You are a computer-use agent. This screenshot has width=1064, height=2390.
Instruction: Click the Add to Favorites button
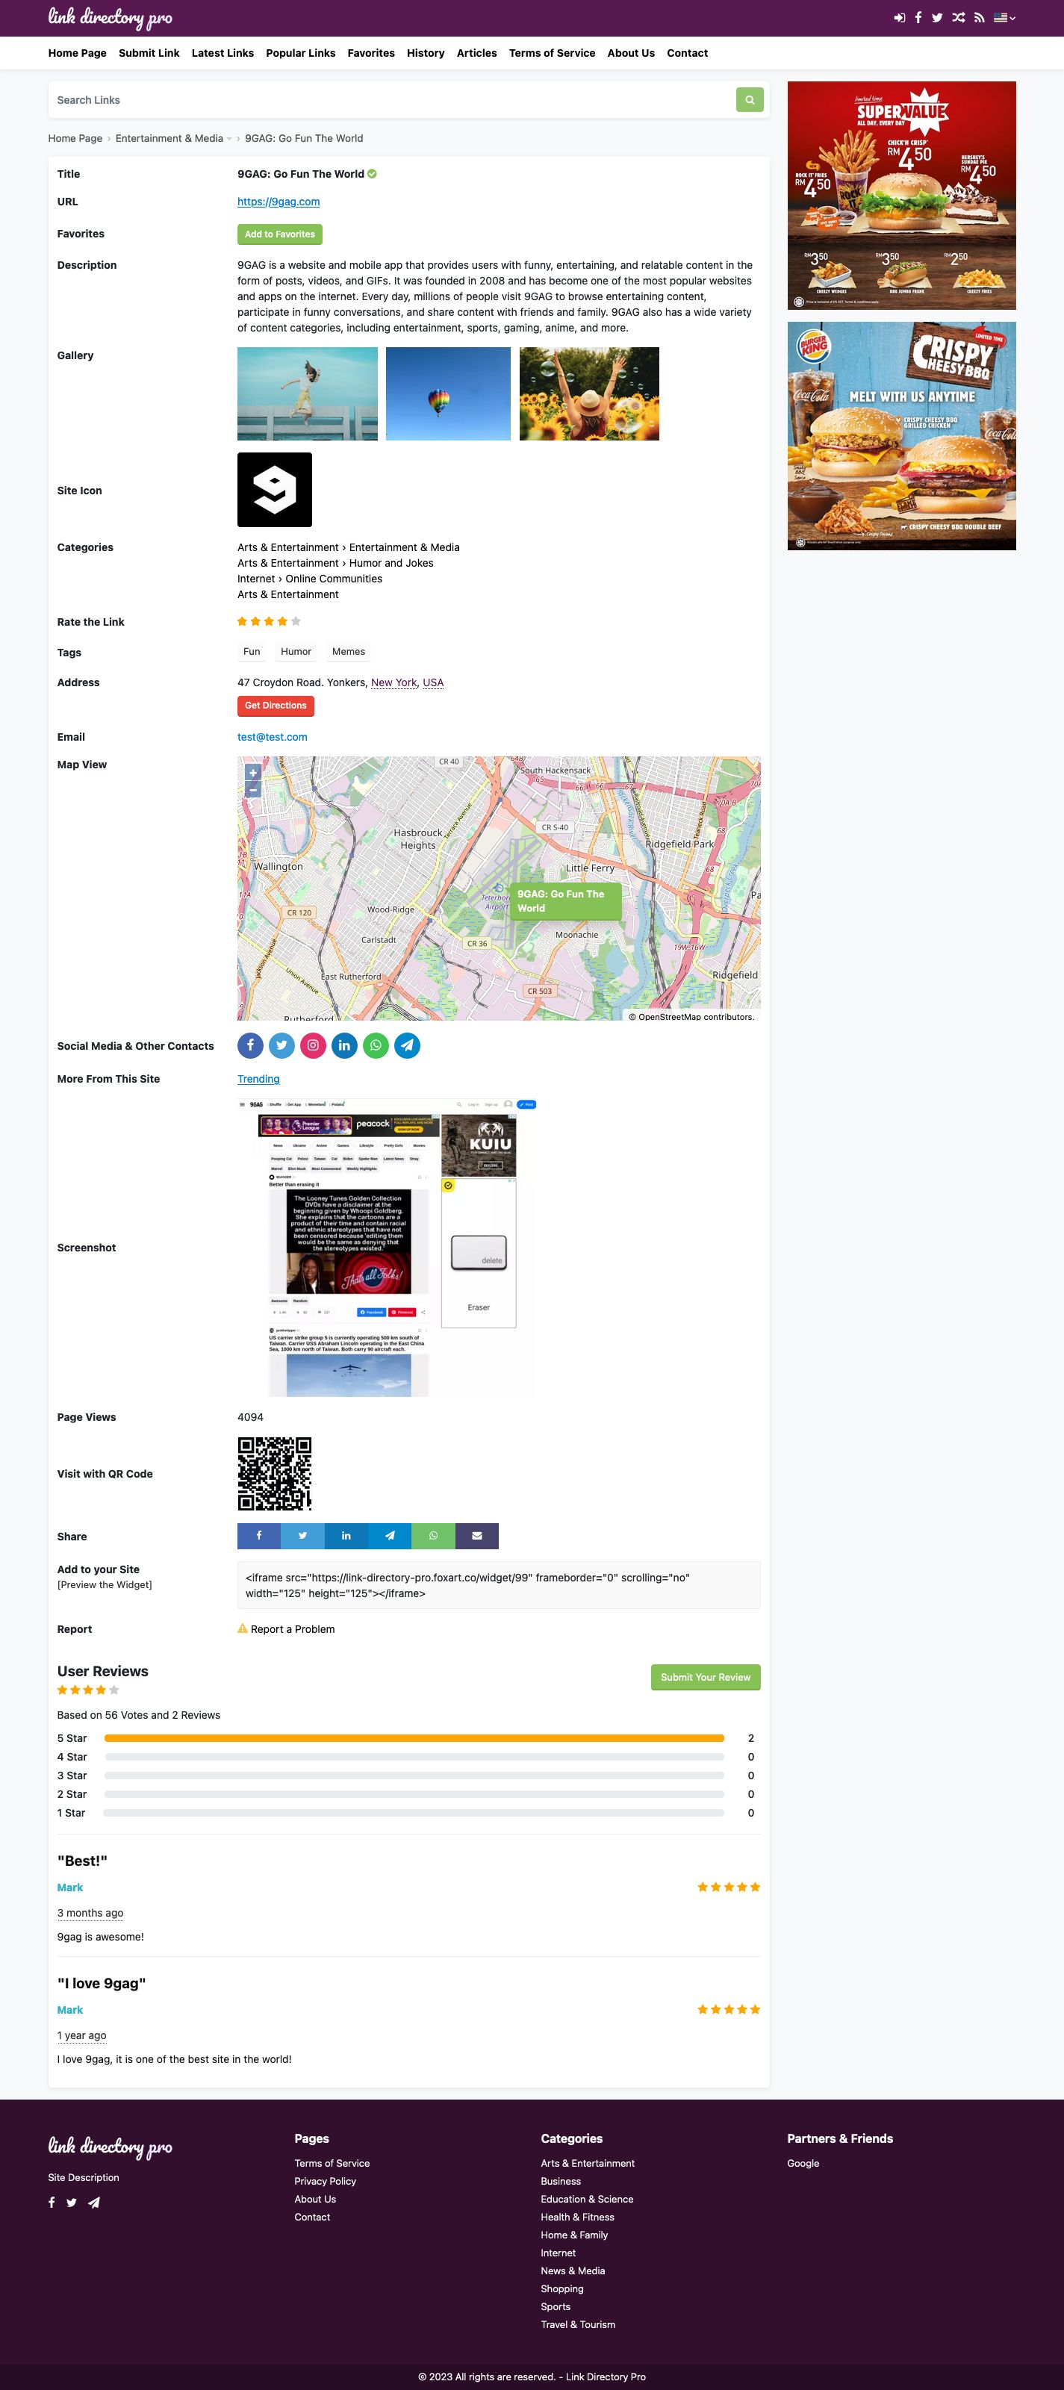(x=280, y=234)
